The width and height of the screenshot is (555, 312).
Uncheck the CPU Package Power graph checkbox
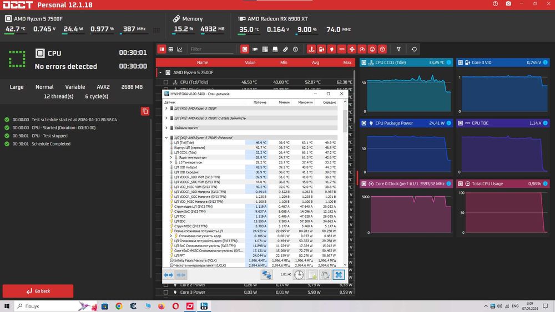pyautogui.click(x=364, y=123)
